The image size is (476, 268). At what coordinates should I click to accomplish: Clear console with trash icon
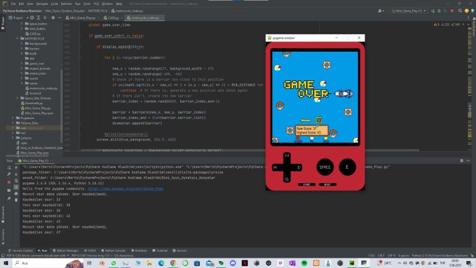tap(16, 200)
